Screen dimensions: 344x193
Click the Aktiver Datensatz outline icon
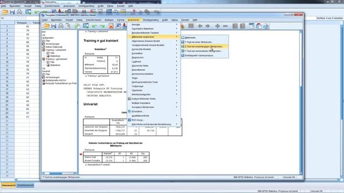[44, 47]
